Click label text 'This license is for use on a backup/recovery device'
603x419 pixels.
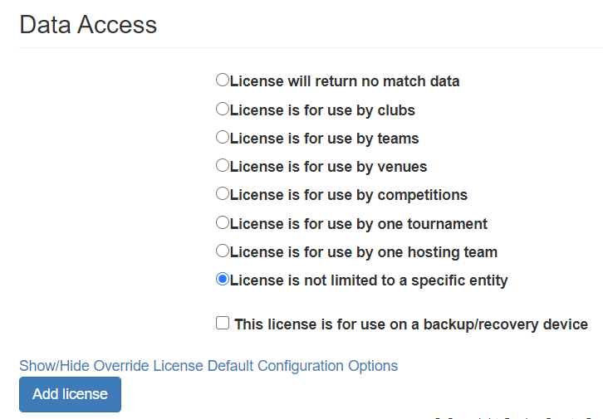pyautogui.click(x=411, y=324)
